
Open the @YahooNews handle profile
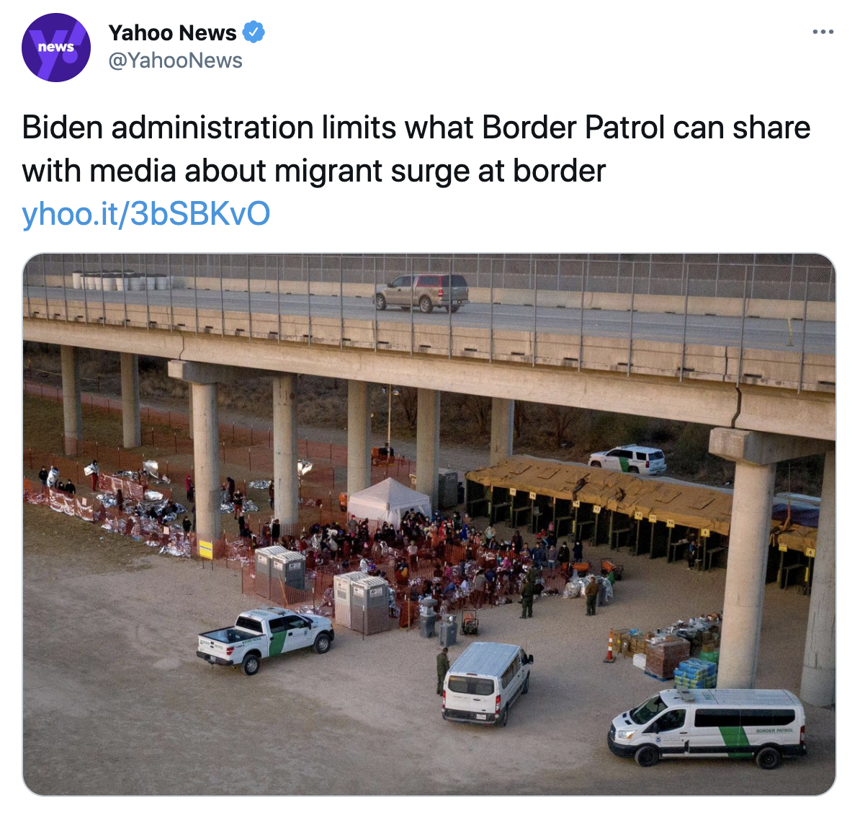click(x=176, y=61)
